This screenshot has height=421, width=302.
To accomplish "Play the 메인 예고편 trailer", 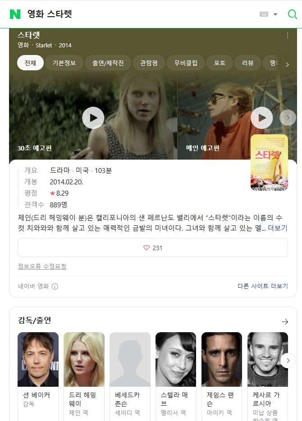I will (x=261, y=118).
